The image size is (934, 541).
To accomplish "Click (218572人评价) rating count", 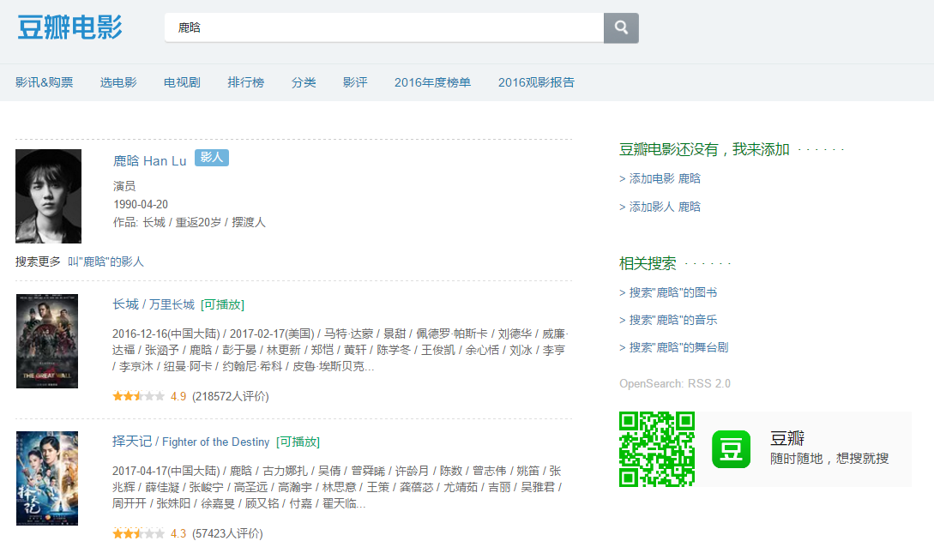I will pyautogui.click(x=231, y=396).
